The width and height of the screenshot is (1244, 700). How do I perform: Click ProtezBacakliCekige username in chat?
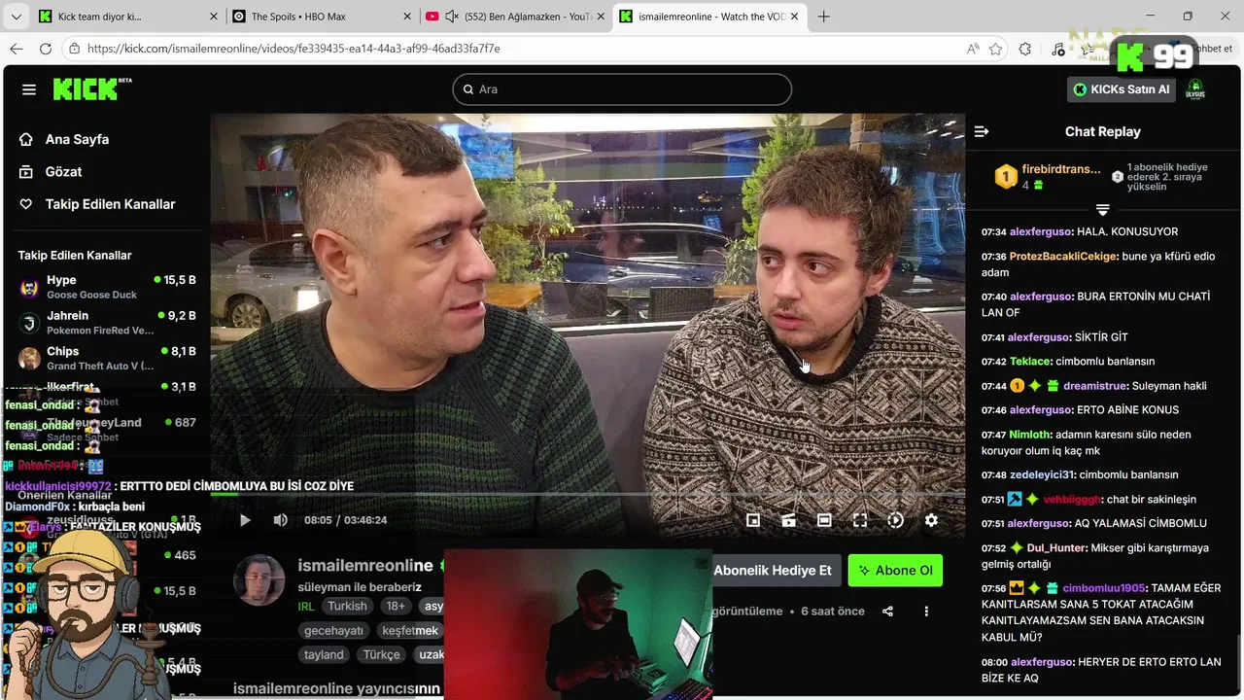(x=1063, y=256)
